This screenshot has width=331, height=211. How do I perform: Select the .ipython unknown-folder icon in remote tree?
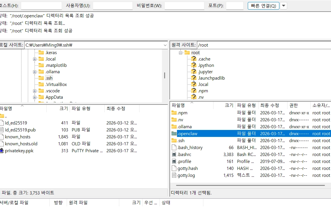[193, 65]
